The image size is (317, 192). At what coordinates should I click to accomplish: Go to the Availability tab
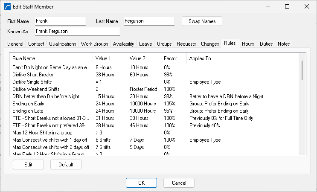coord(124,44)
